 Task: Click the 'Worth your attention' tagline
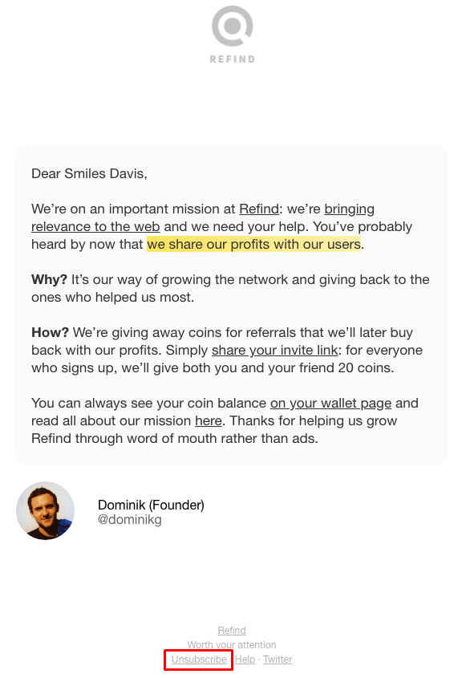click(232, 645)
